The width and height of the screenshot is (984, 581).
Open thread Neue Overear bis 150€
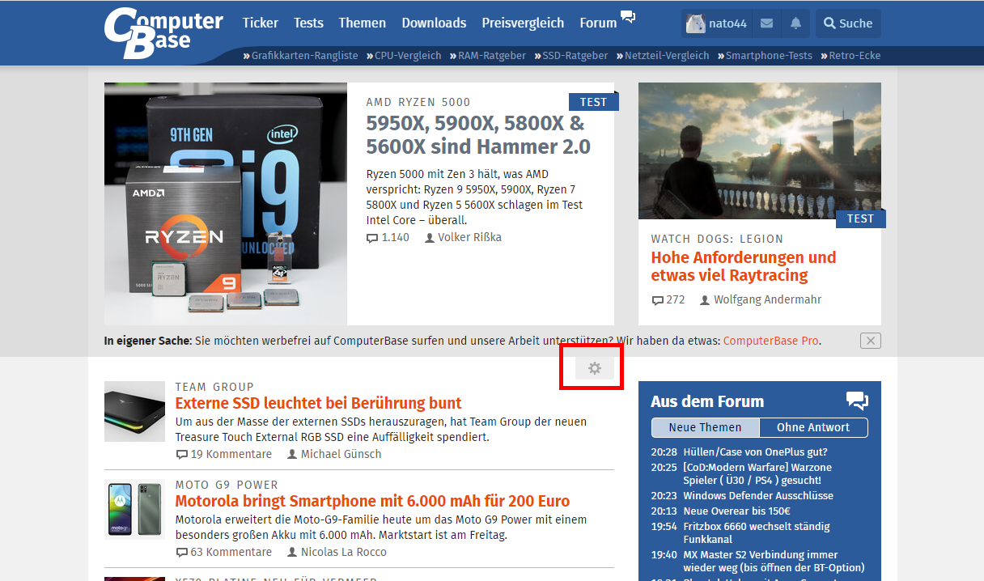coord(736,511)
